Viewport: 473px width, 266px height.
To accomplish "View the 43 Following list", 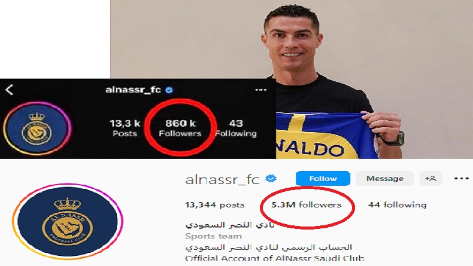I will point(236,128).
